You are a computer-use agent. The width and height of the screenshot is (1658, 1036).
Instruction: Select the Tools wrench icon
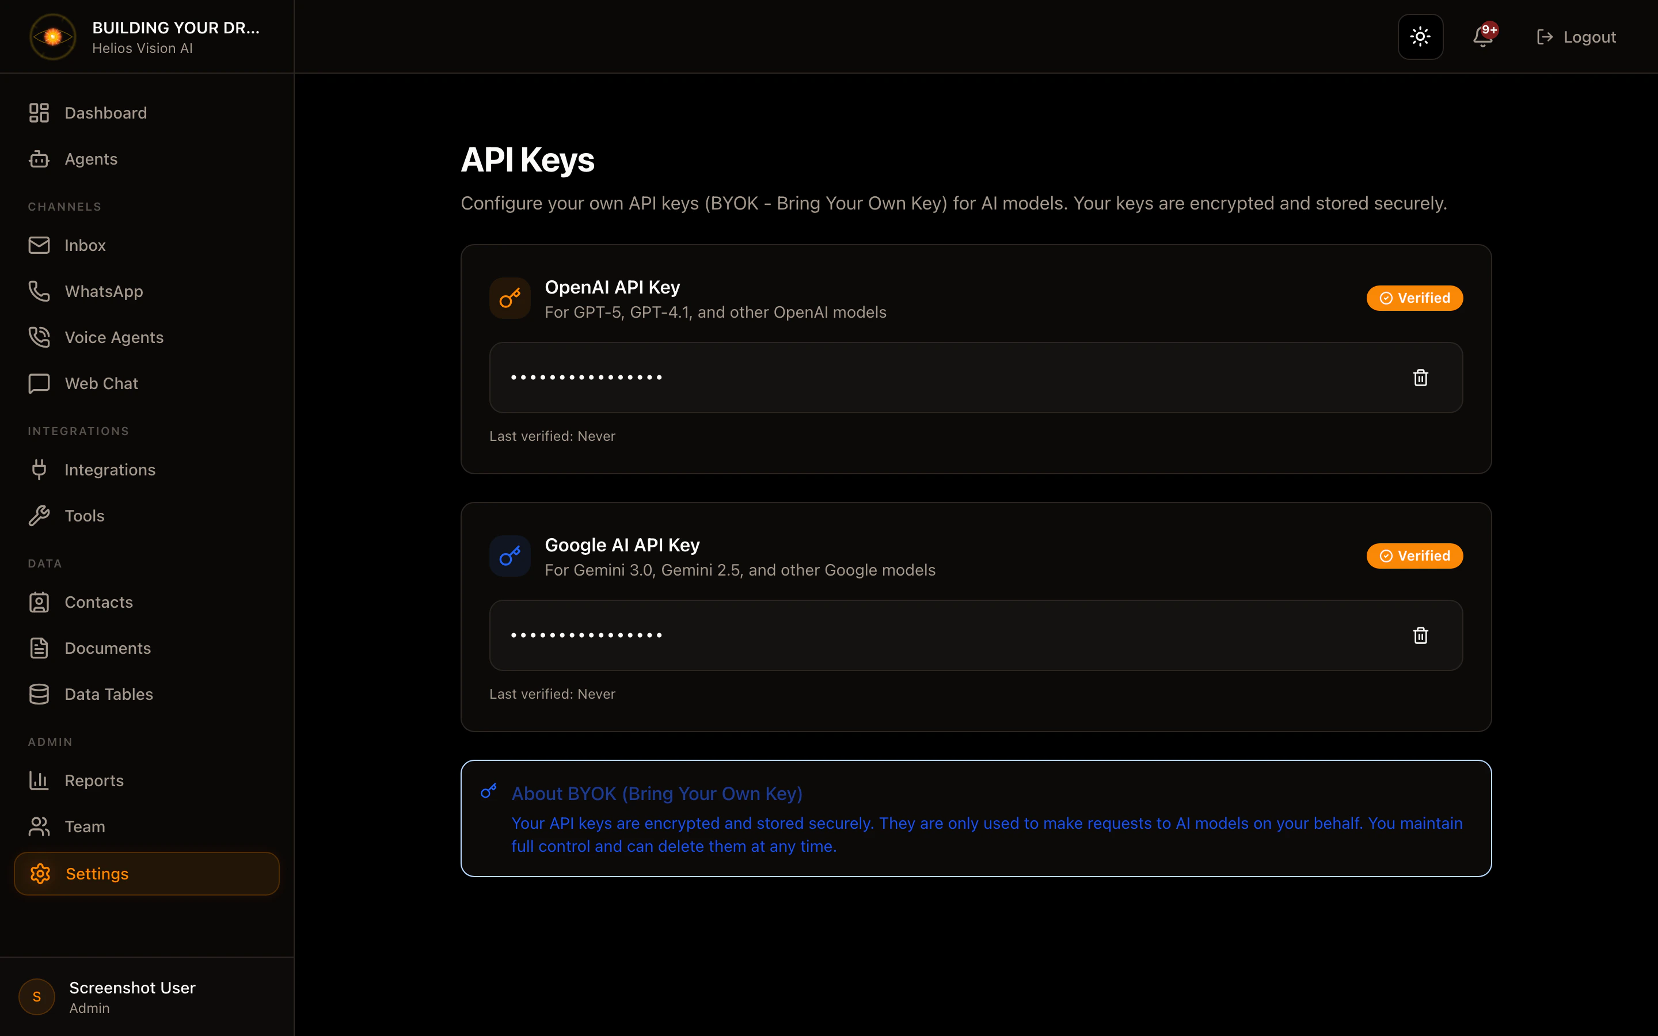pyautogui.click(x=39, y=515)
